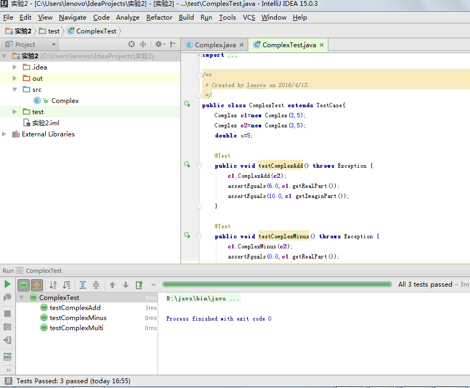This screenshot has height=388, width=470.
Task: Open the Build menu
Action: point(186,18)
